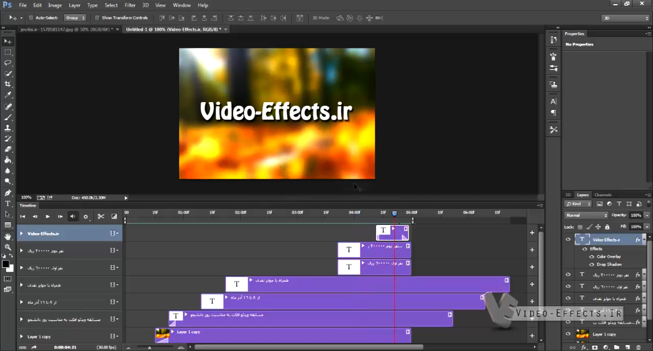
Task: Select the Spot Healing Brush tool
Action: [x=8, y=107]
